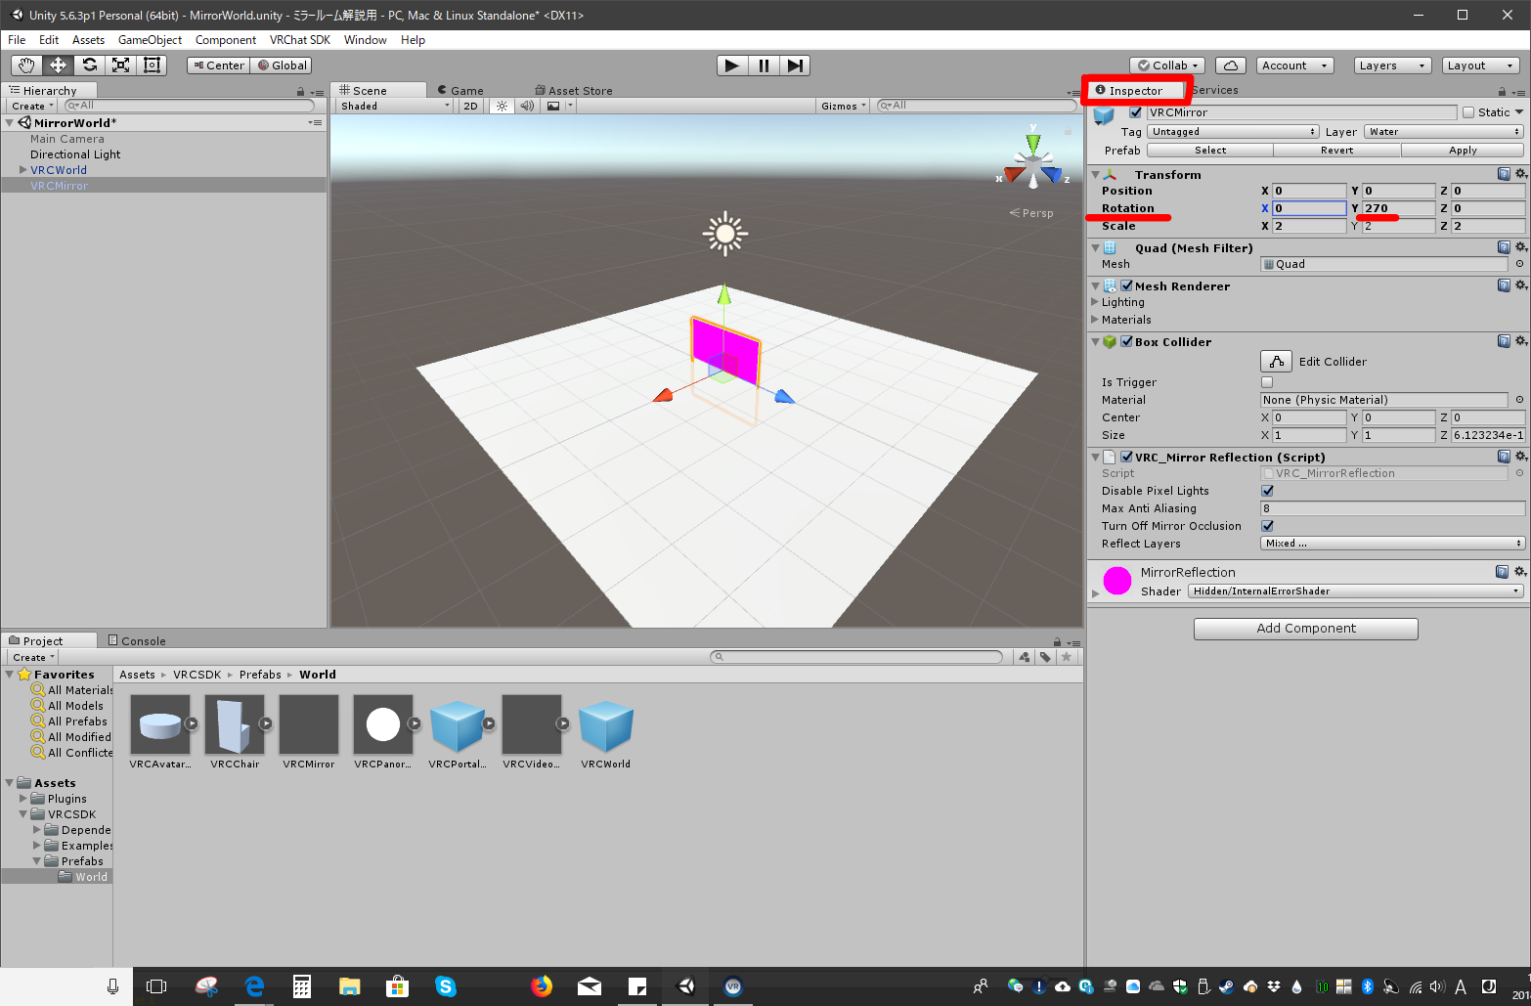Select VRCChair prefab asset
This screenshot has width=1531, height=1006.
tap(235, 732)
